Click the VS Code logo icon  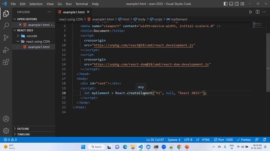point(5,4)
